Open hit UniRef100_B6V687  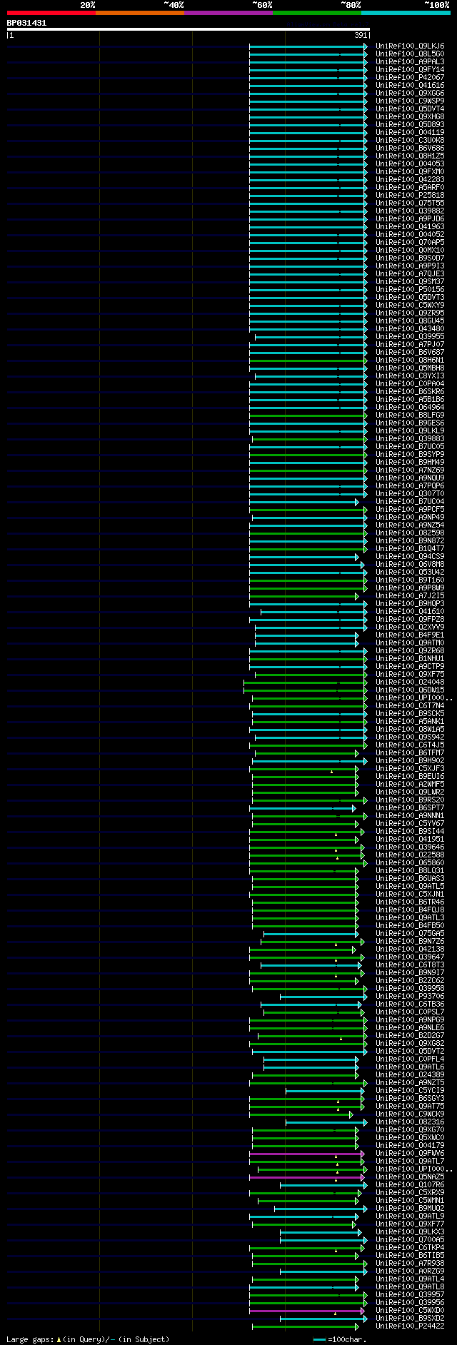(x=410, y=352)
